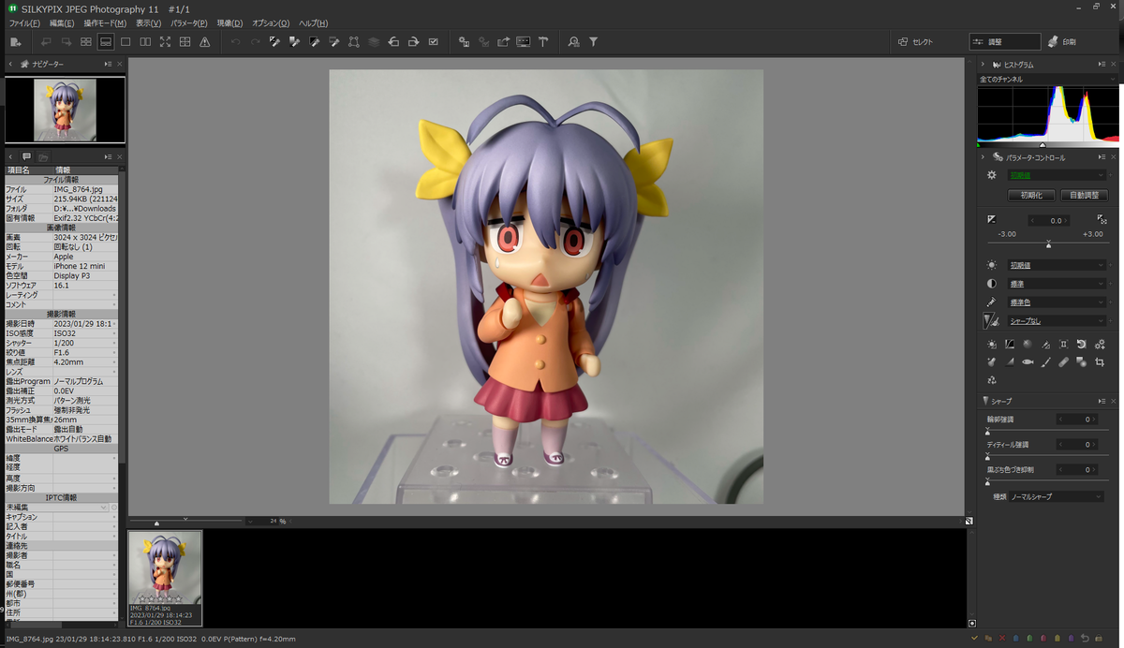Open the 標準 tone dropdown
Screen dimensions: 1124x648
coord(1057,284)
